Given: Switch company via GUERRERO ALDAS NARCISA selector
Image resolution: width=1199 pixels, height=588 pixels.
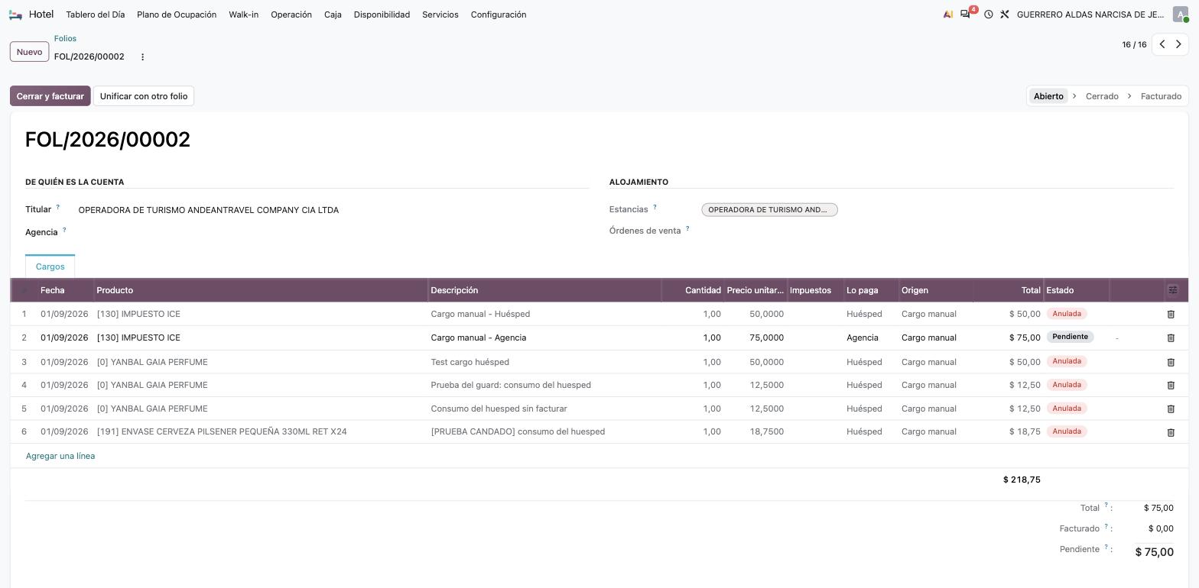Looking at the screenshot, I should tap(1090, 15).
